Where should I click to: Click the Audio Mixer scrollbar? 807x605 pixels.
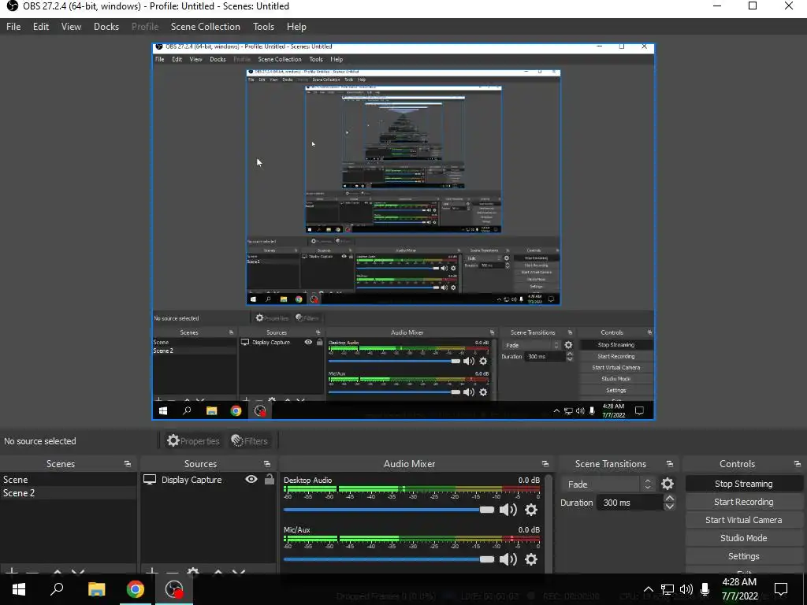click(549, 522)
